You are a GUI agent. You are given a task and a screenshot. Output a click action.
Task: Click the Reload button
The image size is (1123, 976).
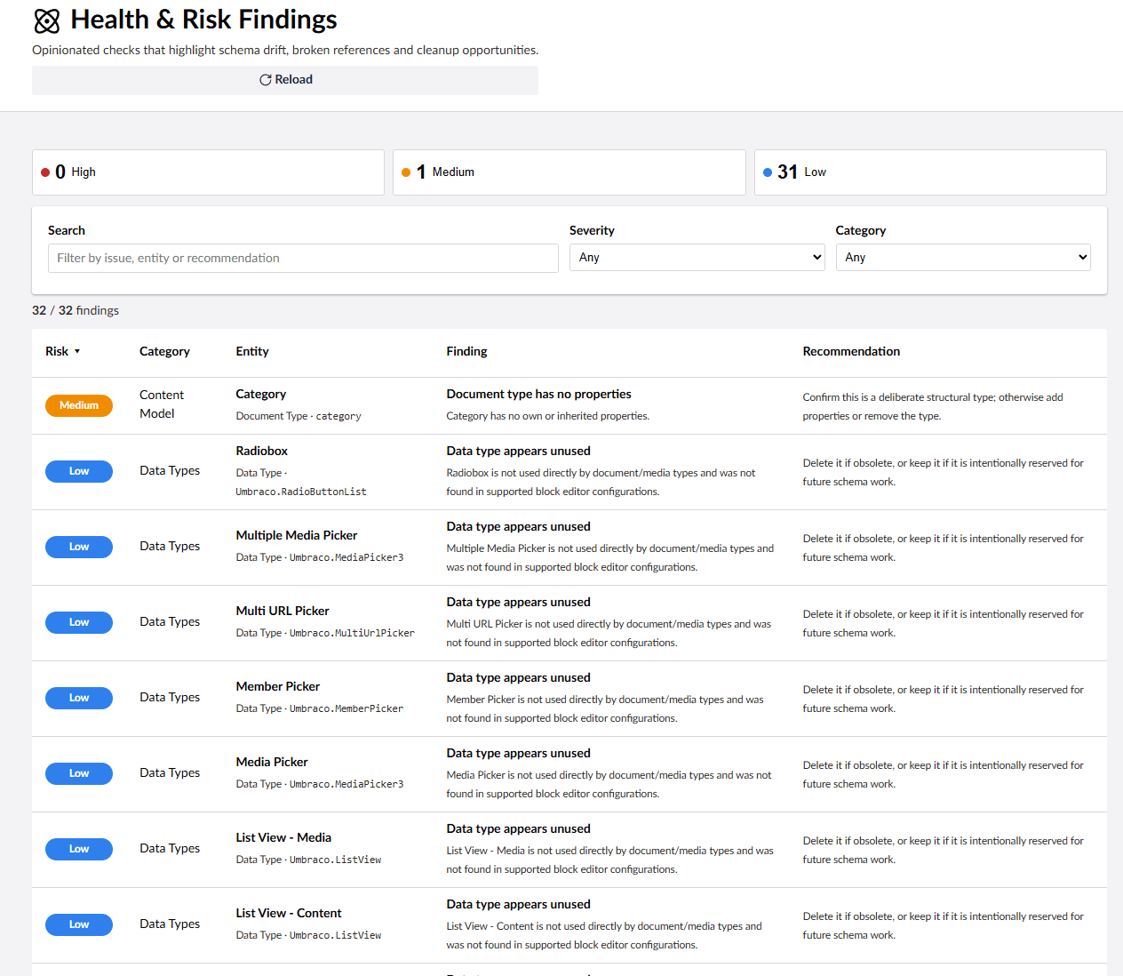285,80
